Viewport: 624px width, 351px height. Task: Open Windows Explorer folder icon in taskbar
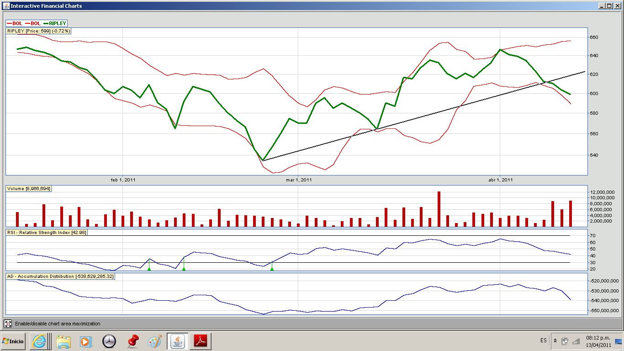pos(63,341)
